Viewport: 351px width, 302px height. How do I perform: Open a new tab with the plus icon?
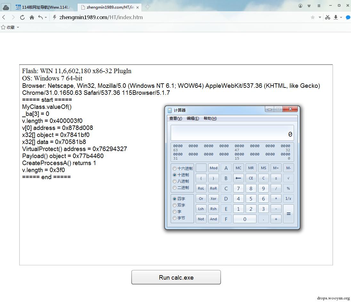click(x=148, y=7)
